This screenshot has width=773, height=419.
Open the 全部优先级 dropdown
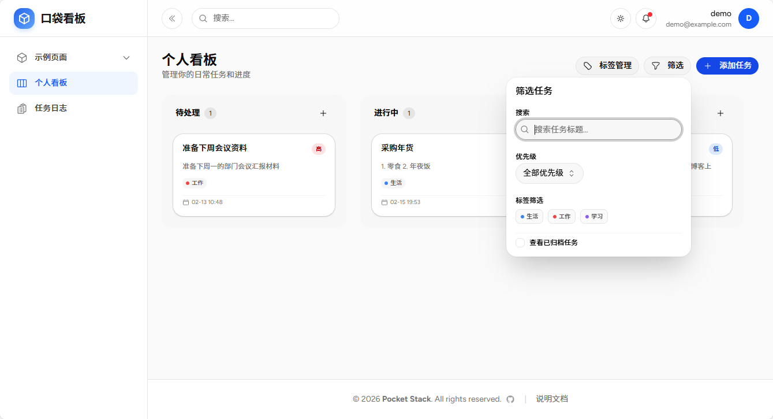[x=549, y=173]
